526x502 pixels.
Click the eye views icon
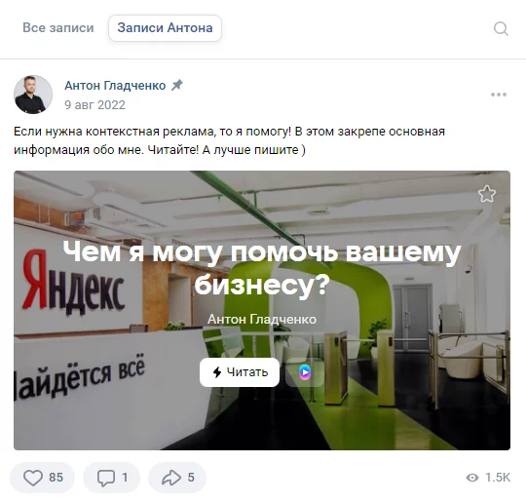(x=472, y=478)
